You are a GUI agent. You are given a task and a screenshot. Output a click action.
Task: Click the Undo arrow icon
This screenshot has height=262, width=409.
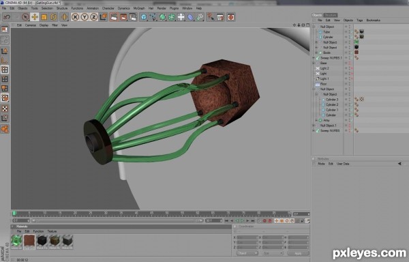[x=7, y=17]
